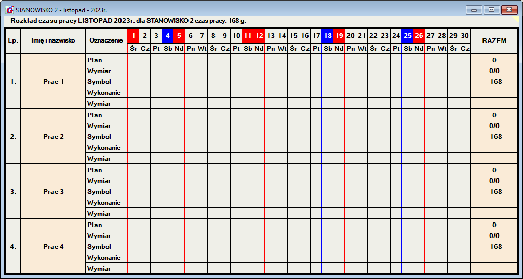Click the application icon in title bar
The height and width of the screenshot is (279, 523).
point(9,9)
